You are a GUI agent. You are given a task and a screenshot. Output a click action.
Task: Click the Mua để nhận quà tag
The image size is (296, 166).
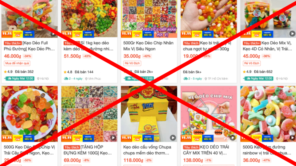tap(17, 63)
